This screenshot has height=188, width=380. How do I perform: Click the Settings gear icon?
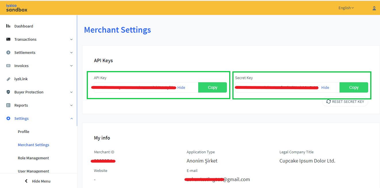click(x=9, y=118)
